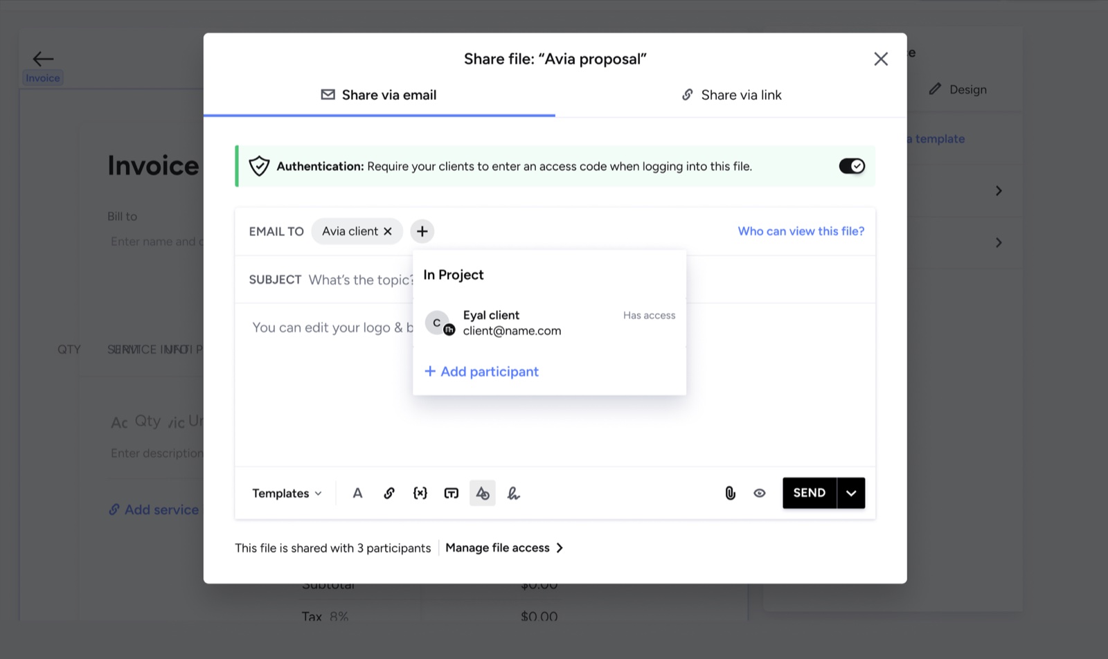
Task: Click into the email message body
Action: [555, 385]
